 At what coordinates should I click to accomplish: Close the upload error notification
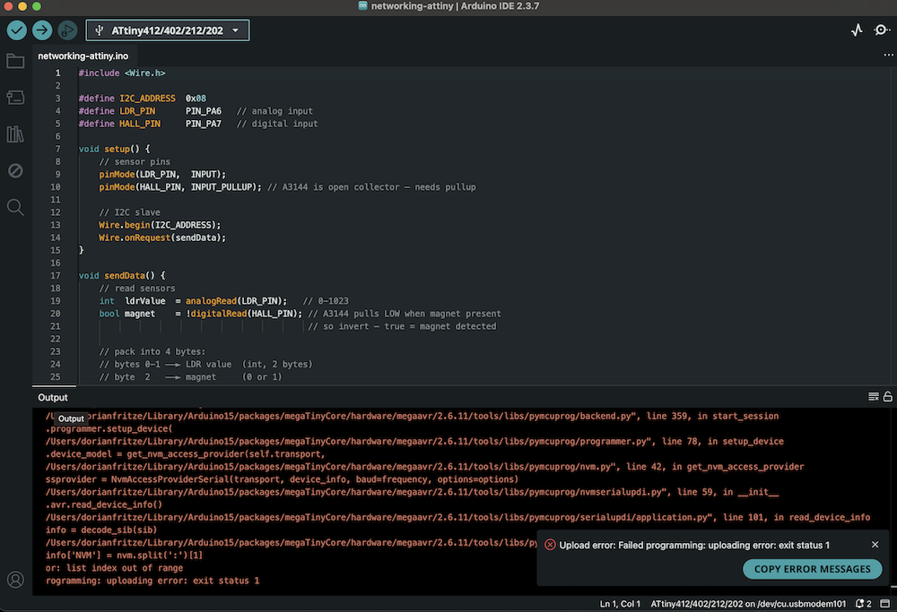tap(875, 545)
